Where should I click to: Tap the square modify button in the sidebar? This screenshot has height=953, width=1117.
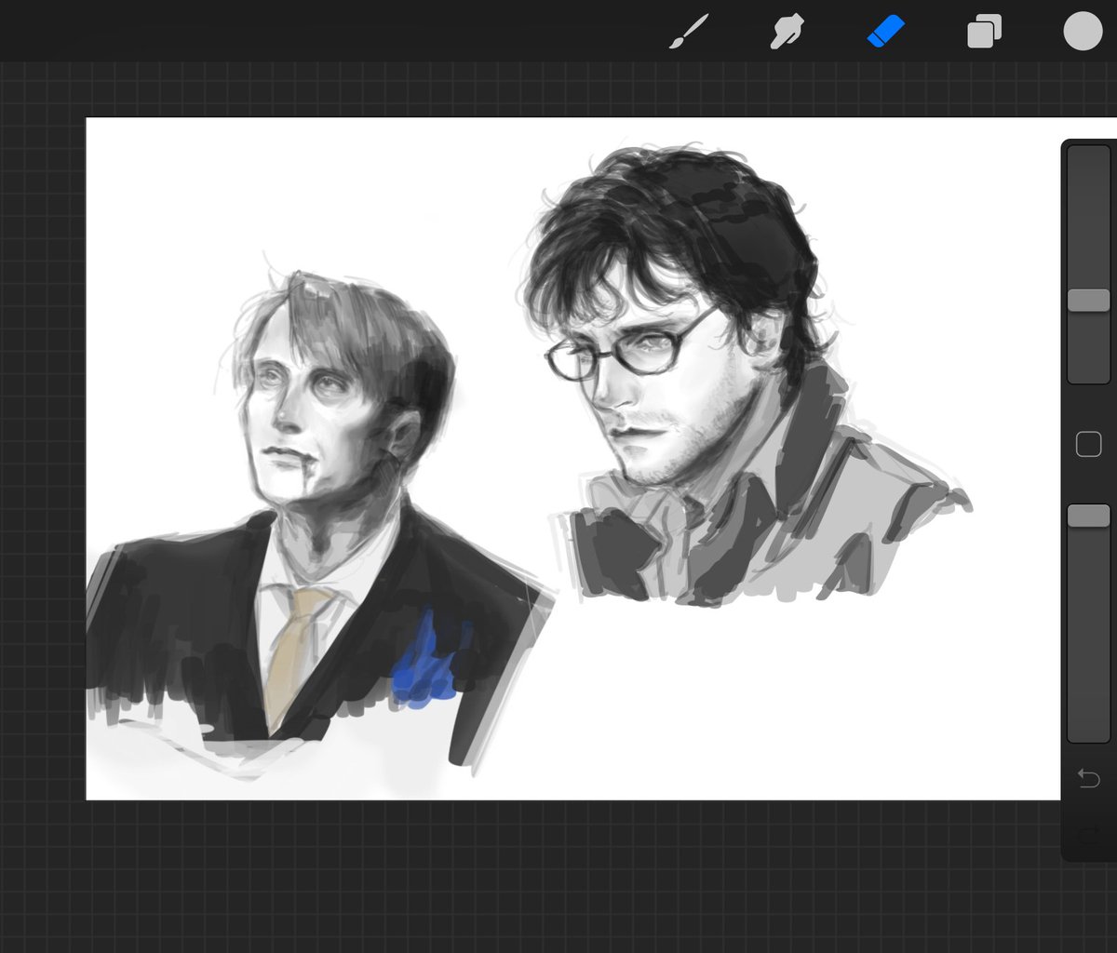tap(1088, 445)
